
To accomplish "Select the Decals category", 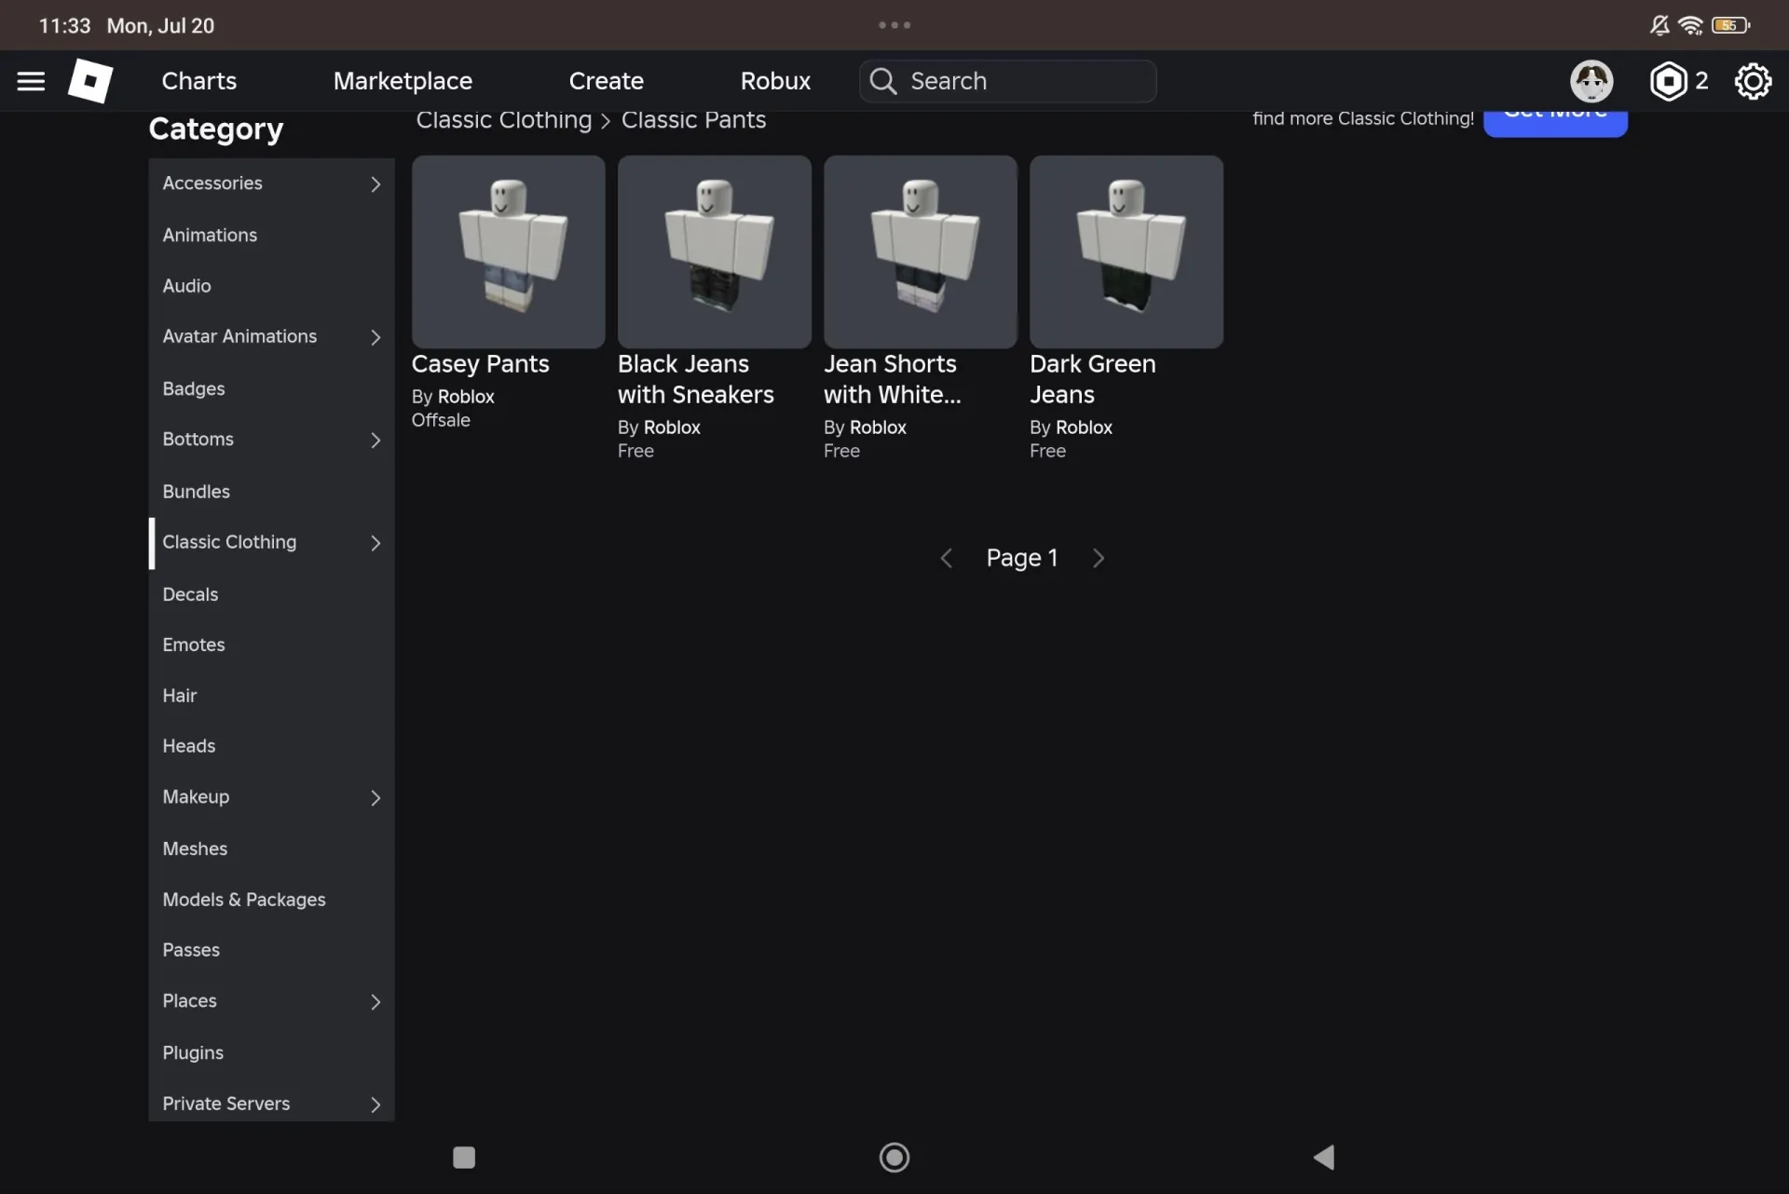I will click(271, 594).
